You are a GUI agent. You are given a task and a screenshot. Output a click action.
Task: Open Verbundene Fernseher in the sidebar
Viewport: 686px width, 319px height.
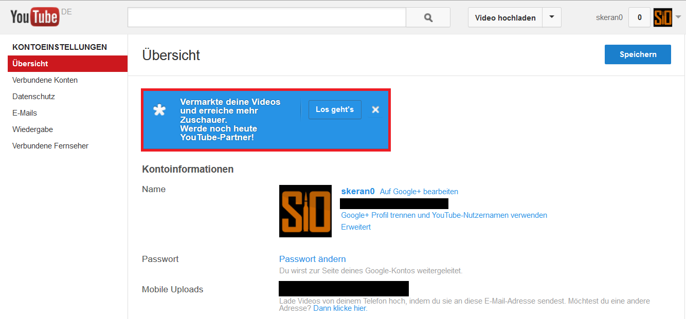pos(50,146)
